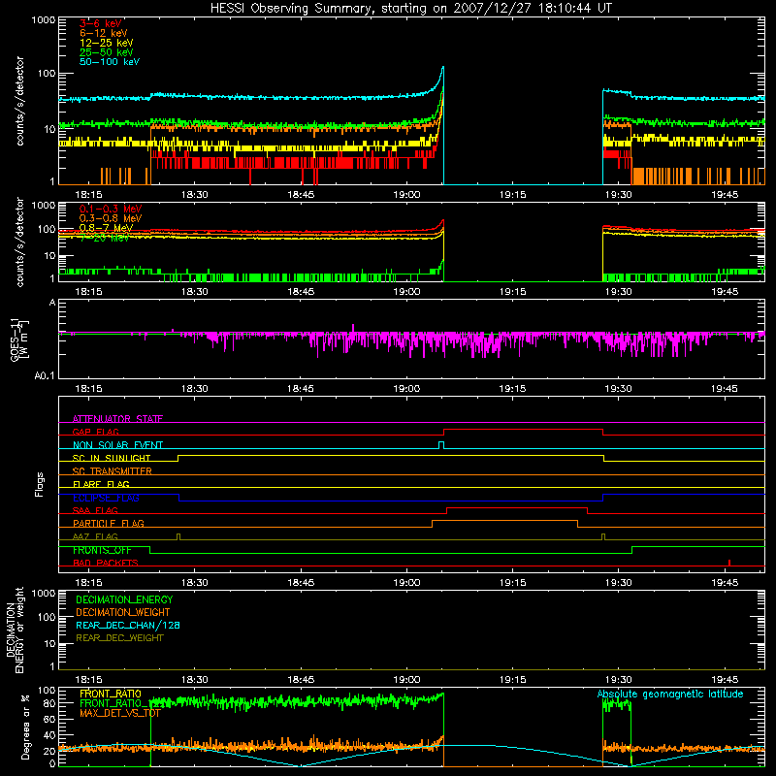Screen dimensions: 776x776
Task: Click the Flags vertical axis title
Action: coord(40,484)
